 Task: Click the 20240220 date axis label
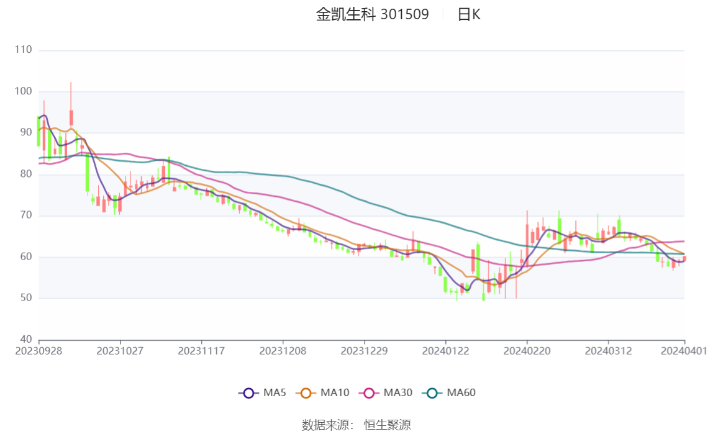click(527, 351)
